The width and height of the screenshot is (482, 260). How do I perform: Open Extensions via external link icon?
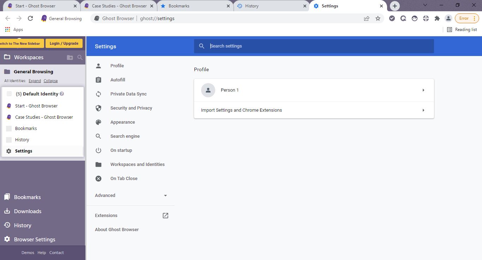coord(165,216)
